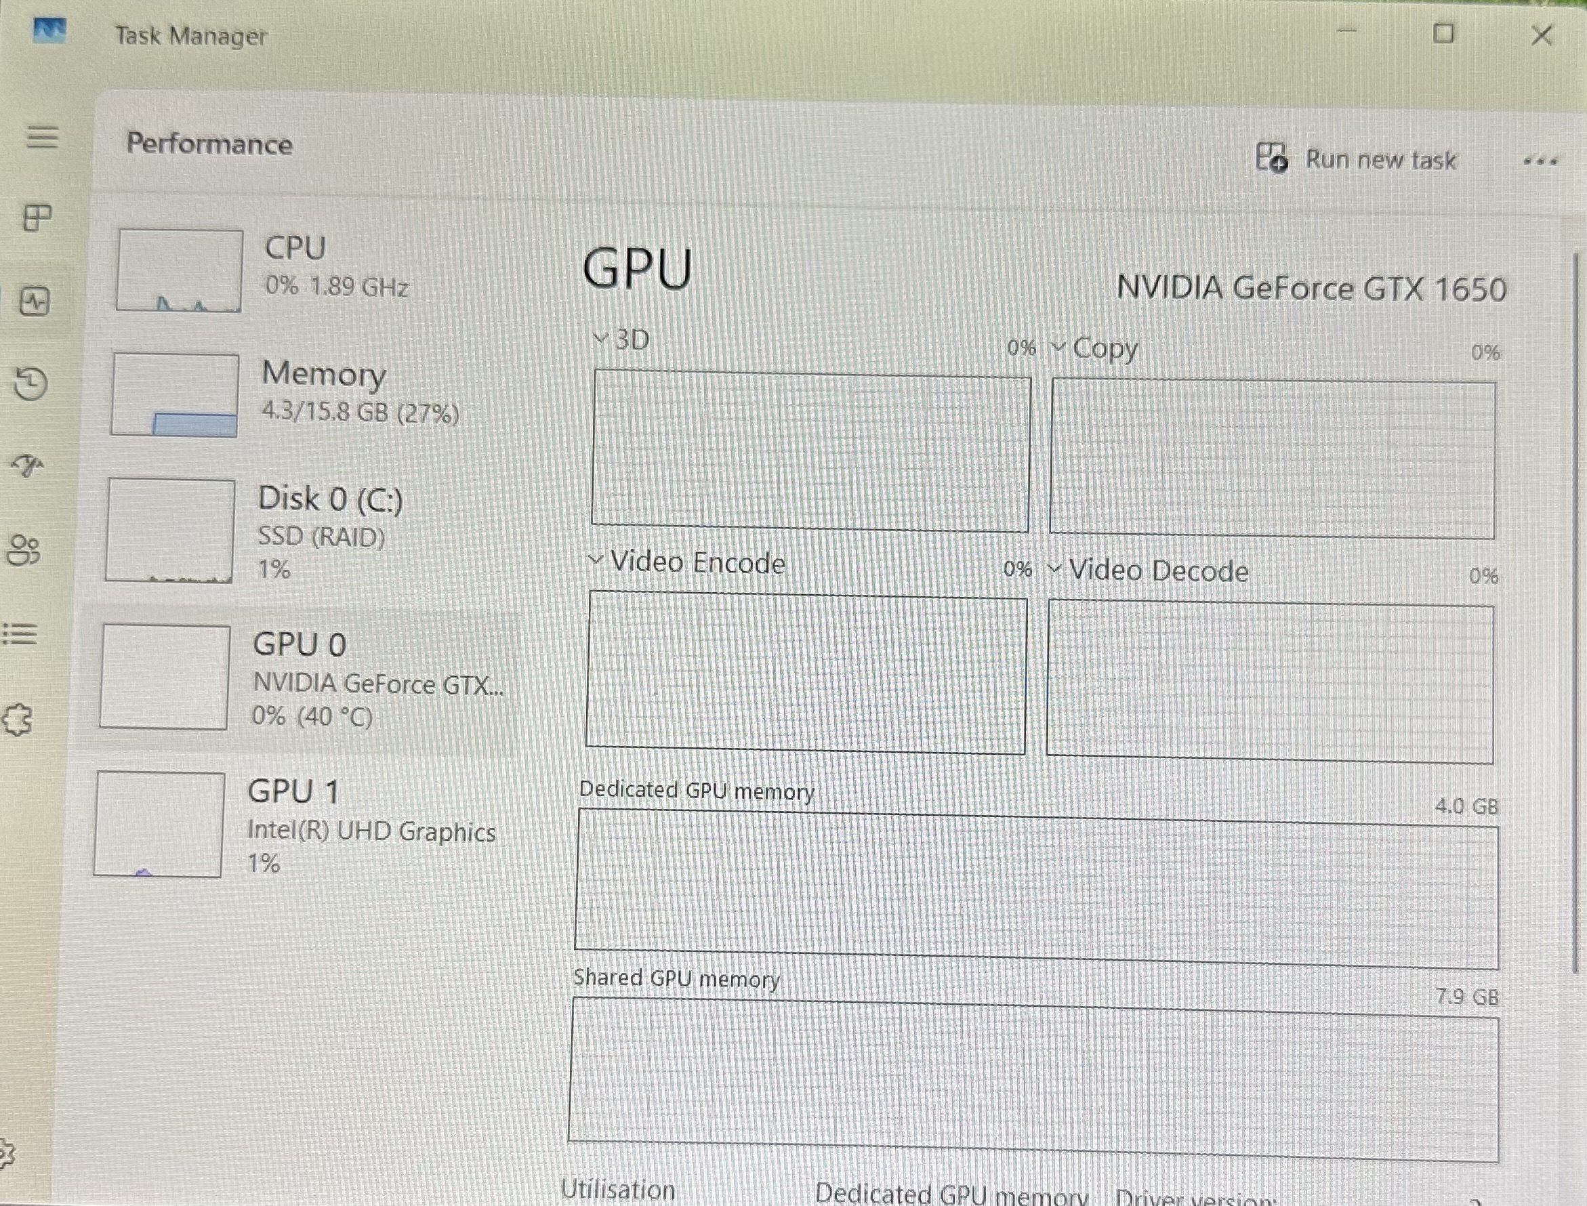1587x1206 pixels.
Task: Open the Details page list icon
Action: click(20, 634)
